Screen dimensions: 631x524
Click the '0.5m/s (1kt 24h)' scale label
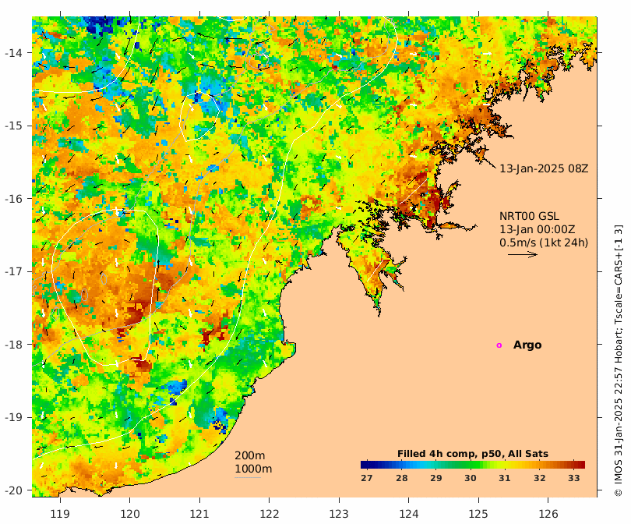pos(544,243)
